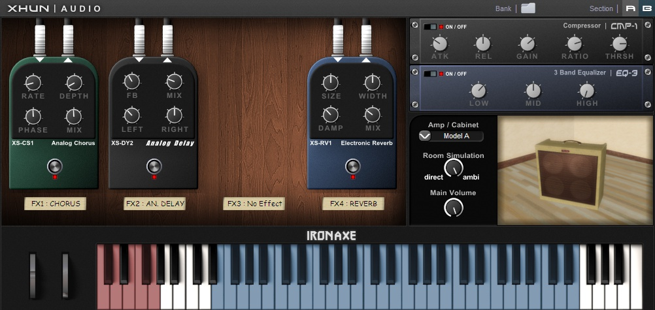Click the Electronic Reverb footswitch

[353, 166]
